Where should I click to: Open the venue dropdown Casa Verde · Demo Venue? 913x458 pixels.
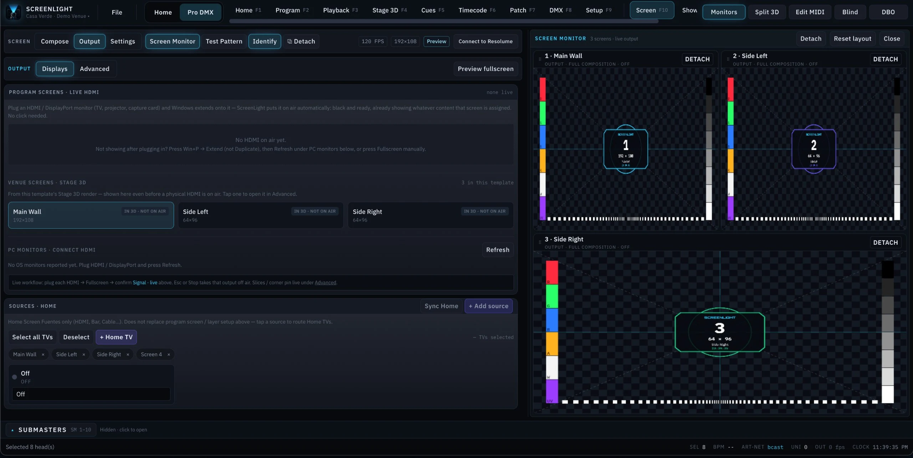(58, 16)
